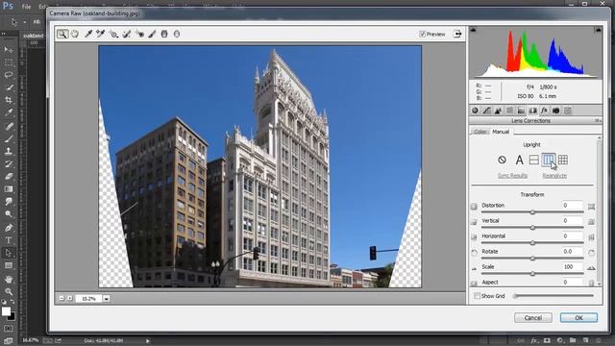This screenshot has width=615, height=346.
Task: Apply Full Upright correction grid icon
Action: tap(563, 160)
